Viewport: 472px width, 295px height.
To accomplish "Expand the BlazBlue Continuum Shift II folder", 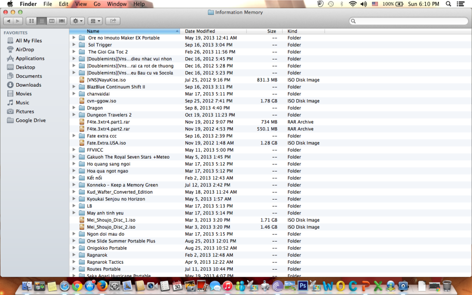I will (74, 87).
